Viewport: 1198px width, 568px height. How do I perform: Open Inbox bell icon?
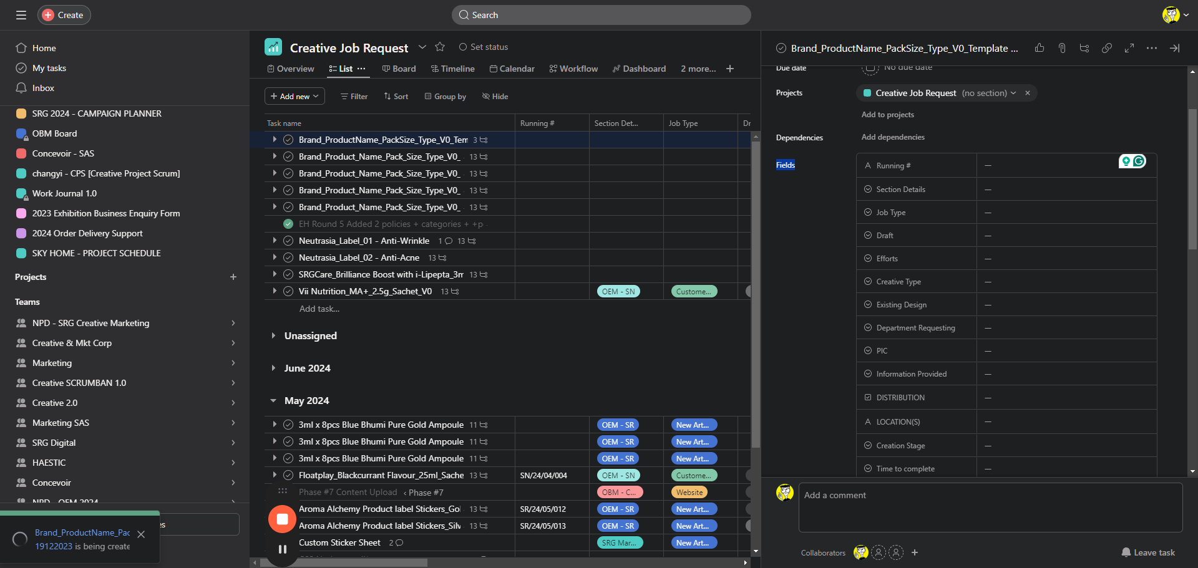21,88
